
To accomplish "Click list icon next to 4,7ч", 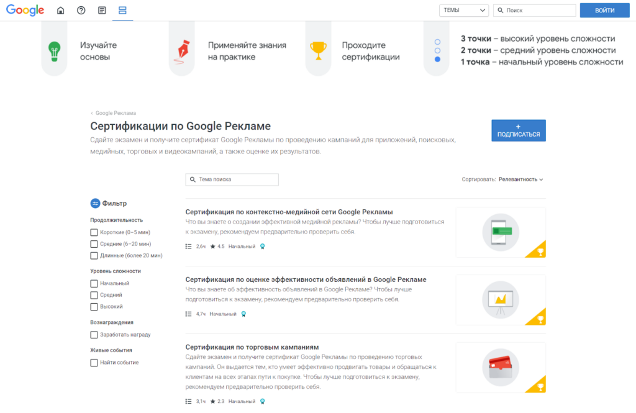I will tap(189, 314).
